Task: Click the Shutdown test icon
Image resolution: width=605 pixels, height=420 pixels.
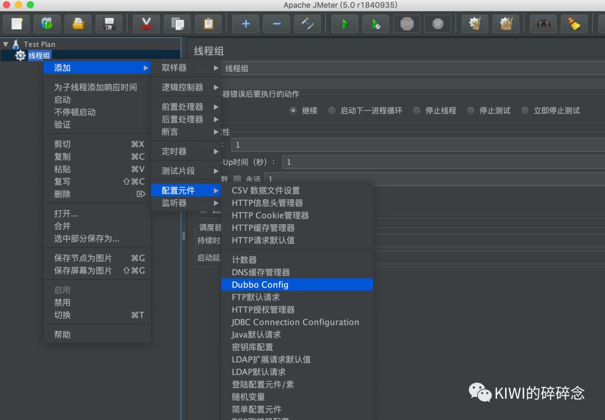Action: point(438,24)
